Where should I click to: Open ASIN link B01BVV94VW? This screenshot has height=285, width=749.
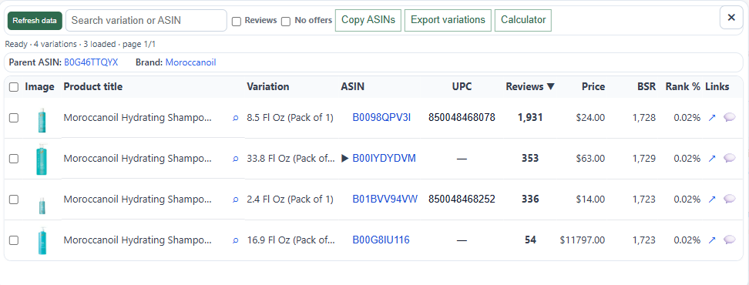385,199
